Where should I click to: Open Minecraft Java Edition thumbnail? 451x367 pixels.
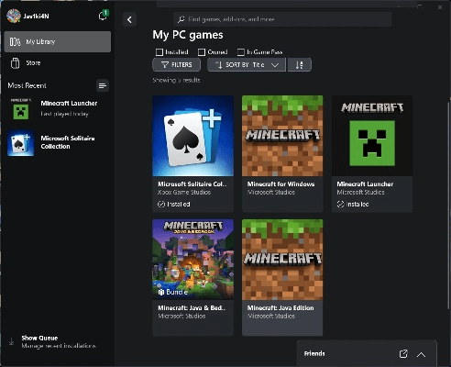(x=282, y=260)
